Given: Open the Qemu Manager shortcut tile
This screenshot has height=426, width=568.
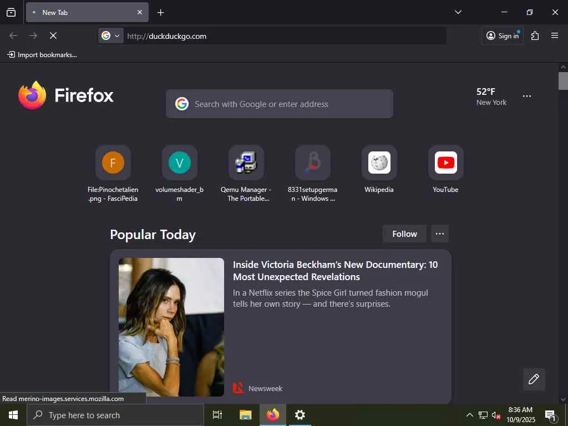Looking at the screenshot, I should pyautogui.click(x=246, y=173).
